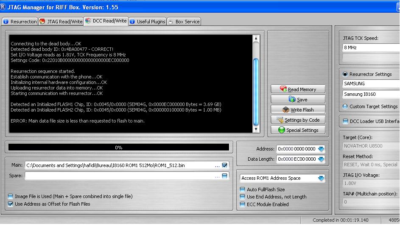
Task: Open Settings by Code
Action: tap(298, 120)
